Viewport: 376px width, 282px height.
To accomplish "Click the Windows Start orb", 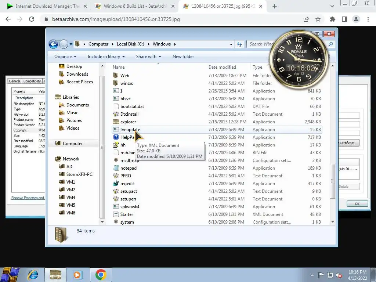I will point(10,275).
